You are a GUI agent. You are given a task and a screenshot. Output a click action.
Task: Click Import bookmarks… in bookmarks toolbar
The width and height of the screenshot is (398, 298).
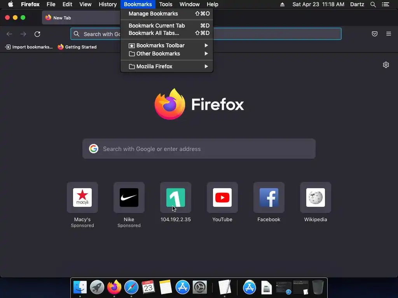tap(29, 47)
